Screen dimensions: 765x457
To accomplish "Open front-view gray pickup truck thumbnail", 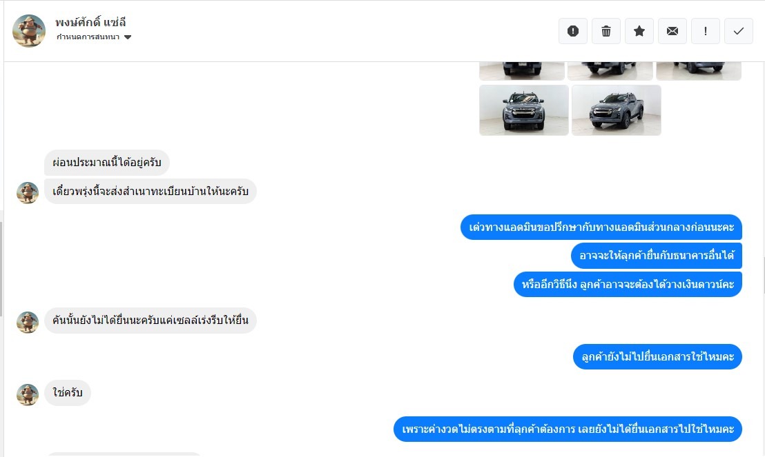I will click(x=524, y=110).
